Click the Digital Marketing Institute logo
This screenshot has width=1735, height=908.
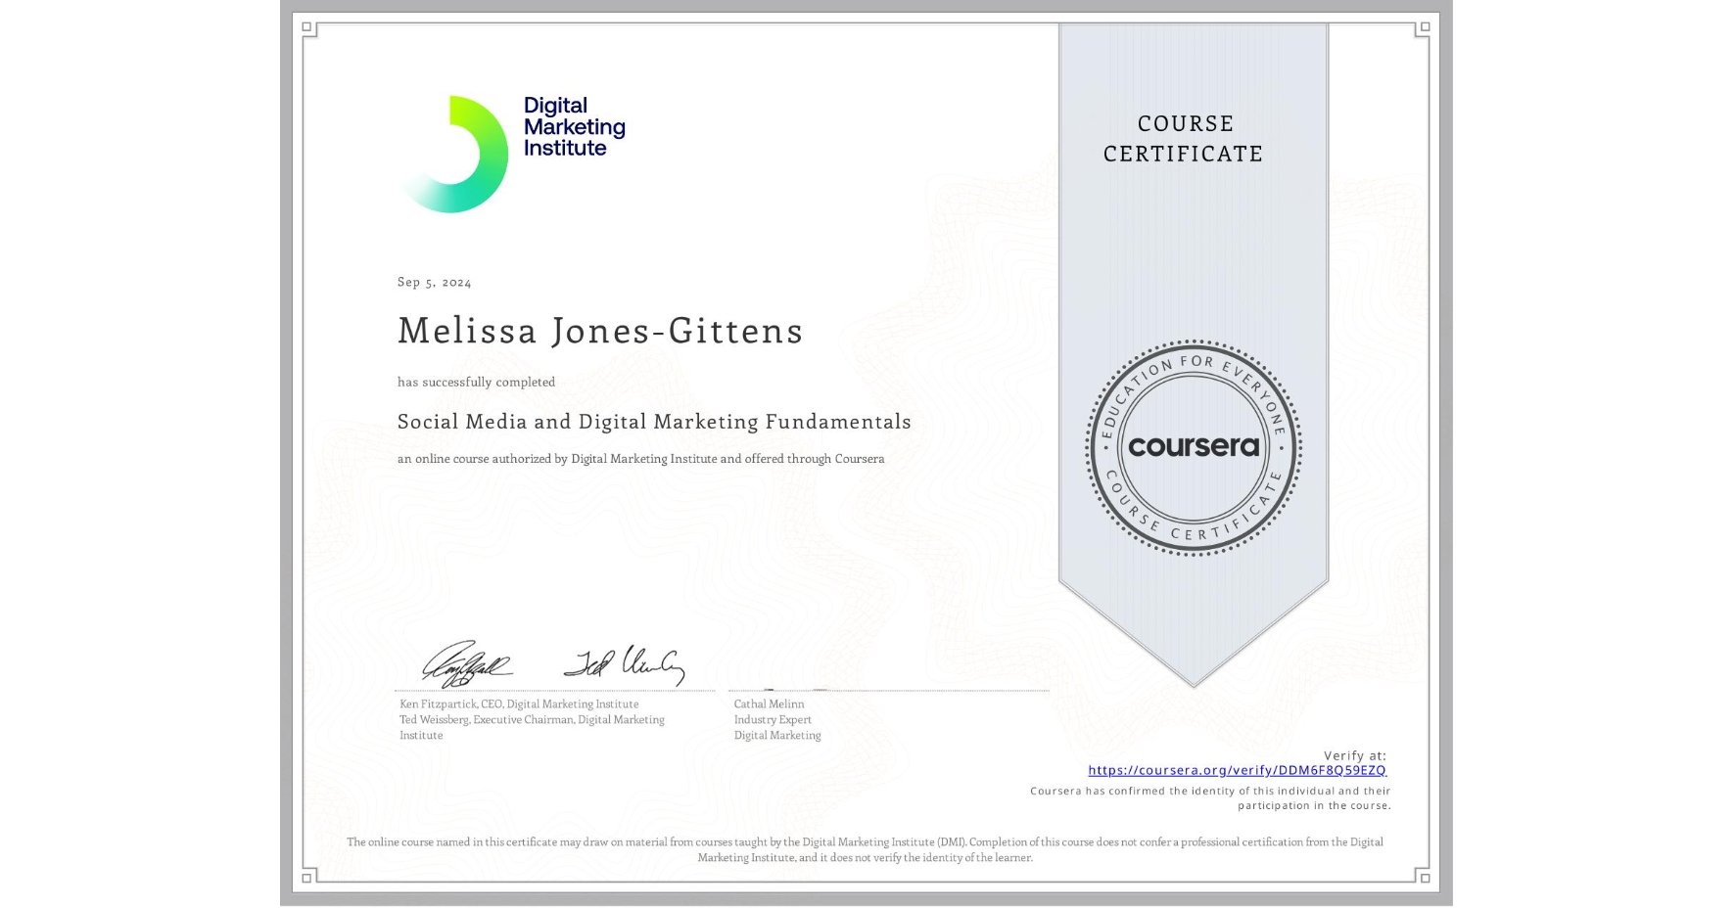[511, 154]
